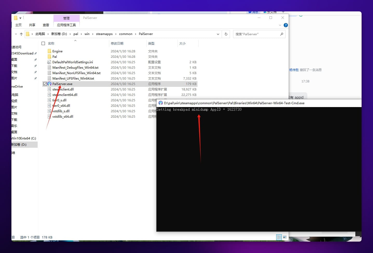Switch to large icons view layout
This screenshot has height=253, width=373.
[x=285, y=237]
